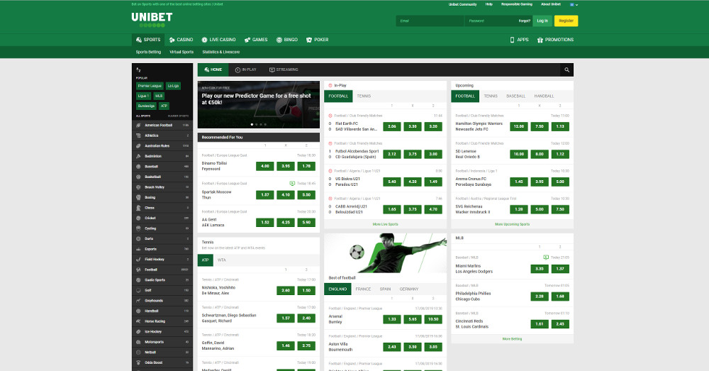Click the Greyhounds sport icon
The image size is (709, 371).
(139, 301)
